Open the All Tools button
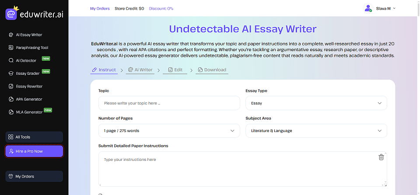This screenshot has height=195, width=420. point(34,137)
